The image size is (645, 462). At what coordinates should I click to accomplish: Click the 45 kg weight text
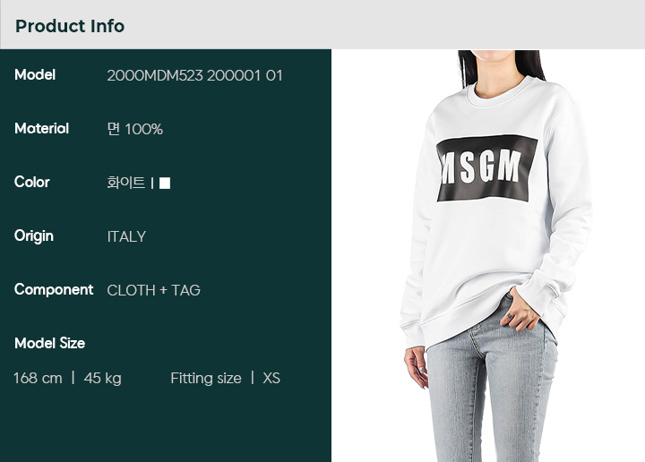tap(103, 378)
